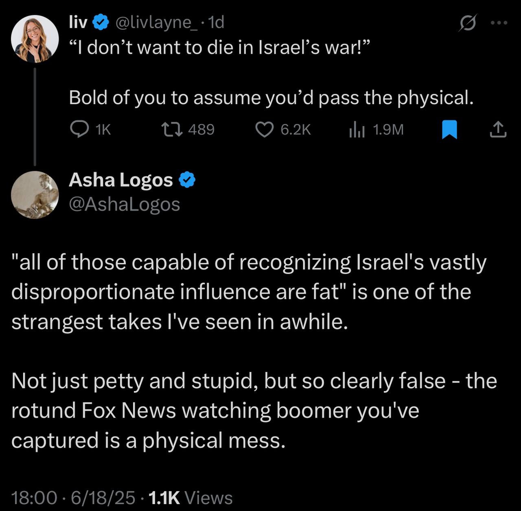Click the Grok slashed-circle icon
Image resolution: width=521 pixels, height=511 pixels.
tap(467, 23)
